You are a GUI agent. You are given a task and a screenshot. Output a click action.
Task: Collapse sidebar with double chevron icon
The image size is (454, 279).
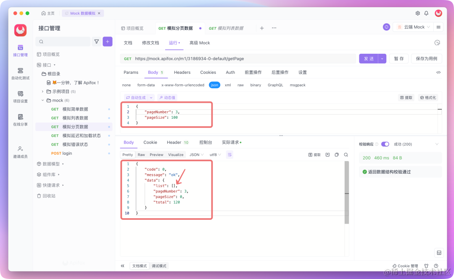pos(122,266)
